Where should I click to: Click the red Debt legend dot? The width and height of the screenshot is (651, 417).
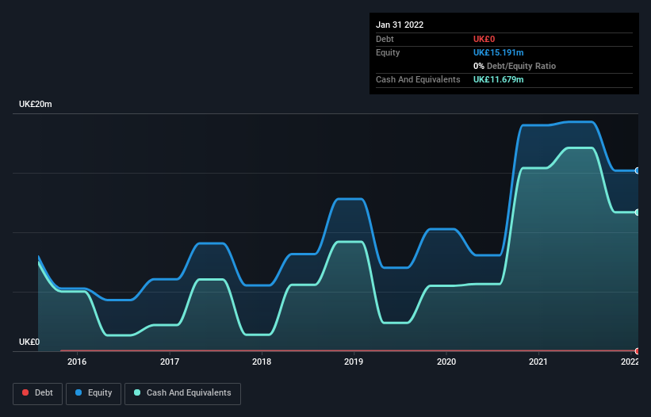[25, 392]
